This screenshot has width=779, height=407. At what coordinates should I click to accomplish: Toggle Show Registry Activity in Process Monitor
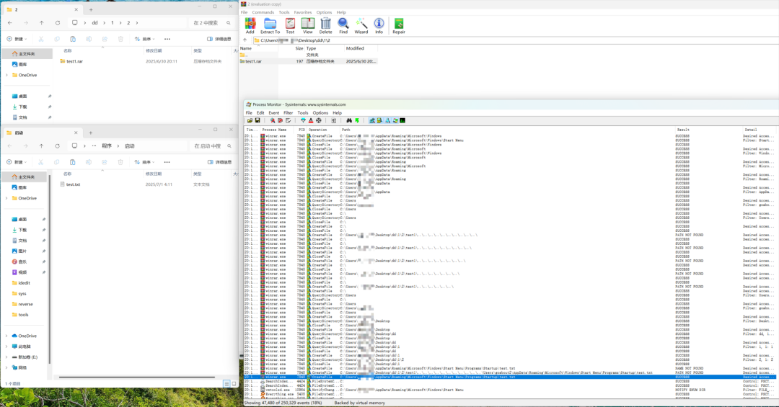pyautogui.click(x=372, y=120)
